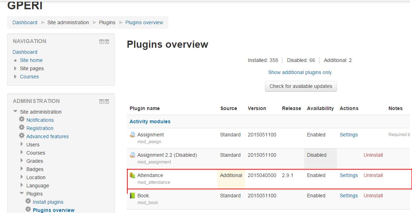Click 'mod_book' component name

[148, 202]
